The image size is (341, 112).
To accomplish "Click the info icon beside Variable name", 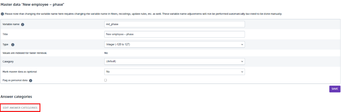I will click(22, 24).
